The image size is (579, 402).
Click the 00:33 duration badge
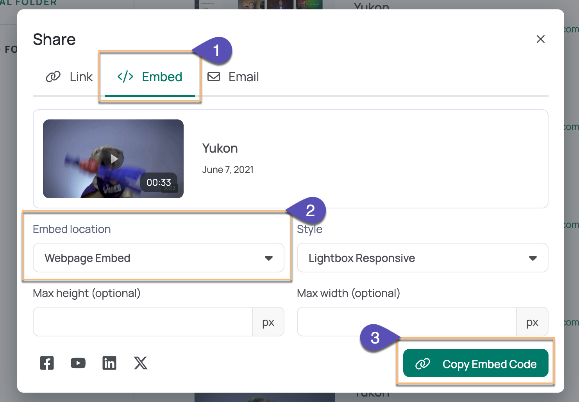tap(159, 182)
